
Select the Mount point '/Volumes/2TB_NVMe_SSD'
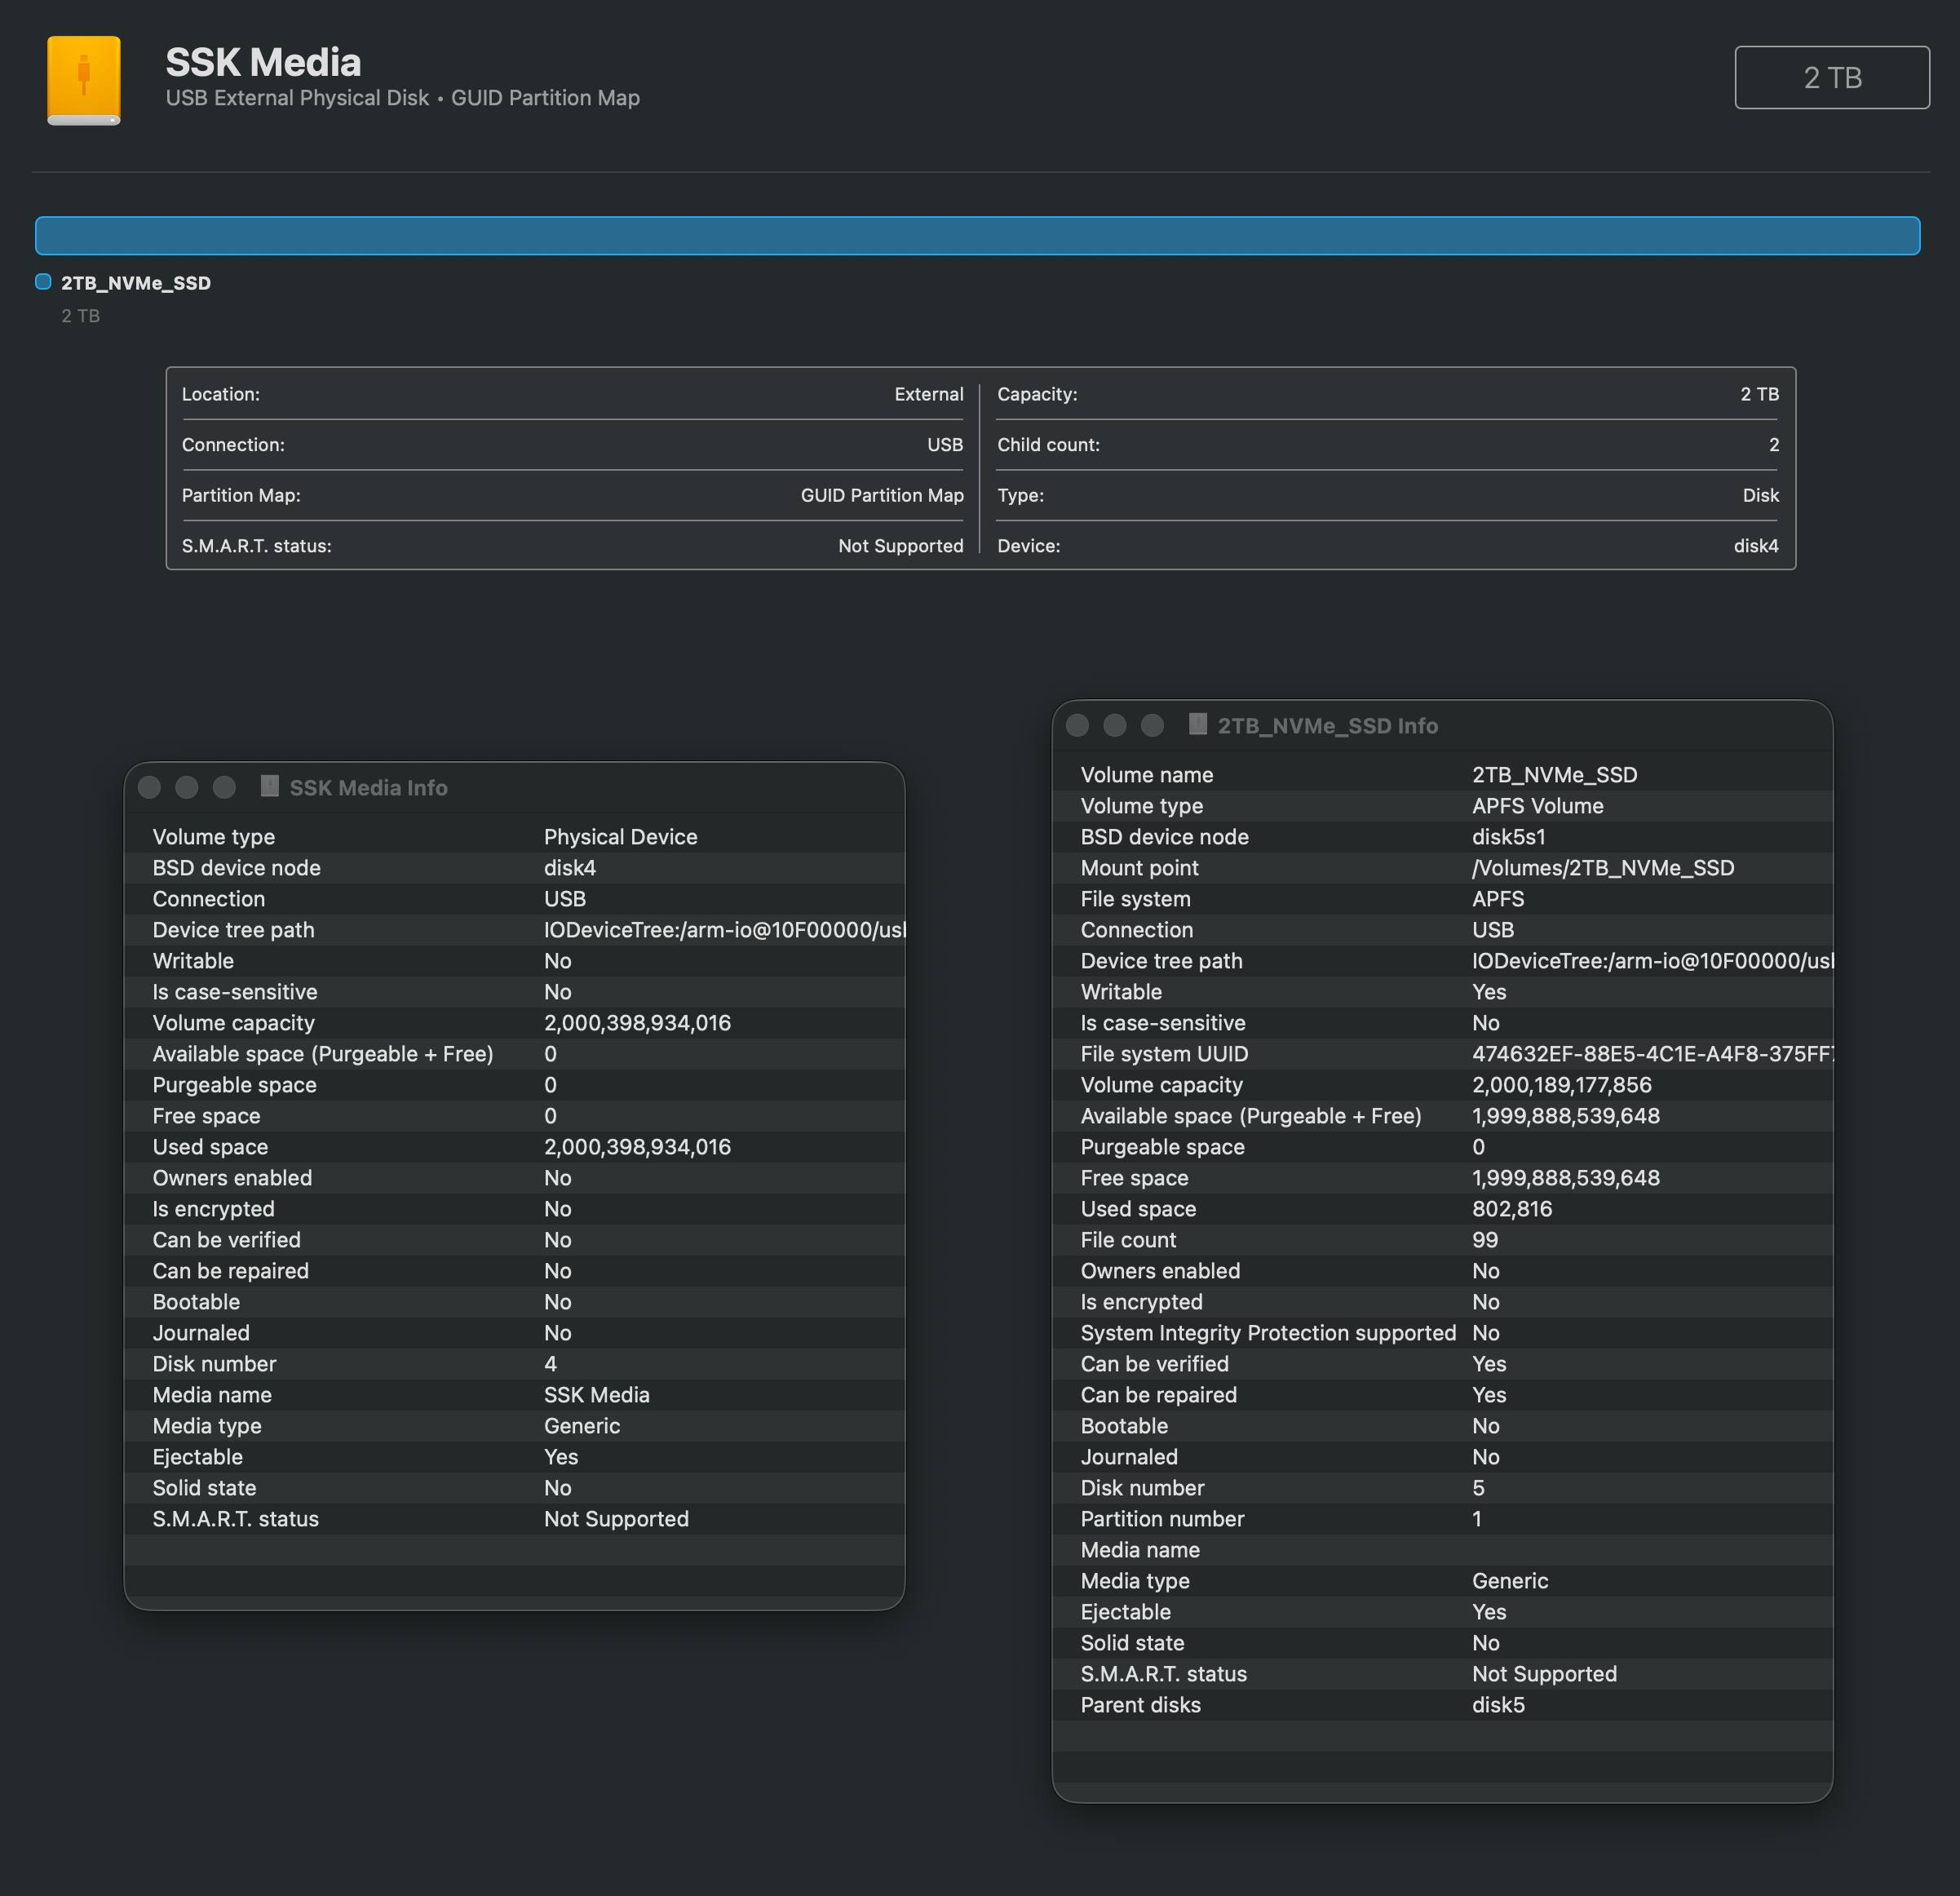point(1603,868)
